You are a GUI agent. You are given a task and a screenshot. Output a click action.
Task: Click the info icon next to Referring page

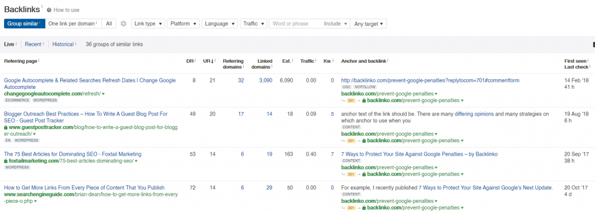pos(39,60)
